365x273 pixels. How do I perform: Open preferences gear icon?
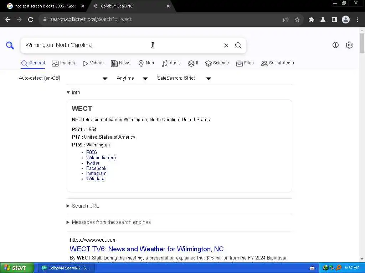[349, 45]
